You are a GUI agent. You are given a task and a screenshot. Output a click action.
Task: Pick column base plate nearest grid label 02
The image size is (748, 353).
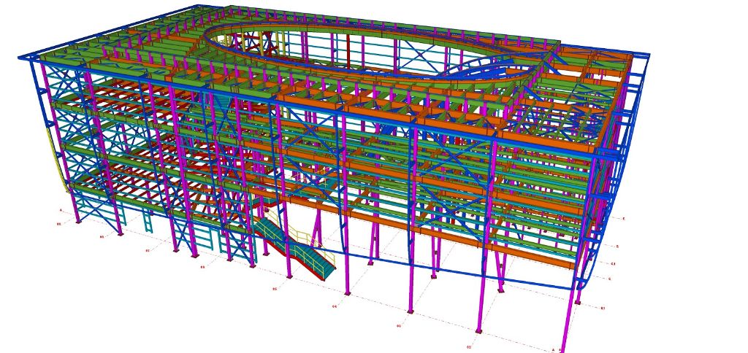(478, 333)
